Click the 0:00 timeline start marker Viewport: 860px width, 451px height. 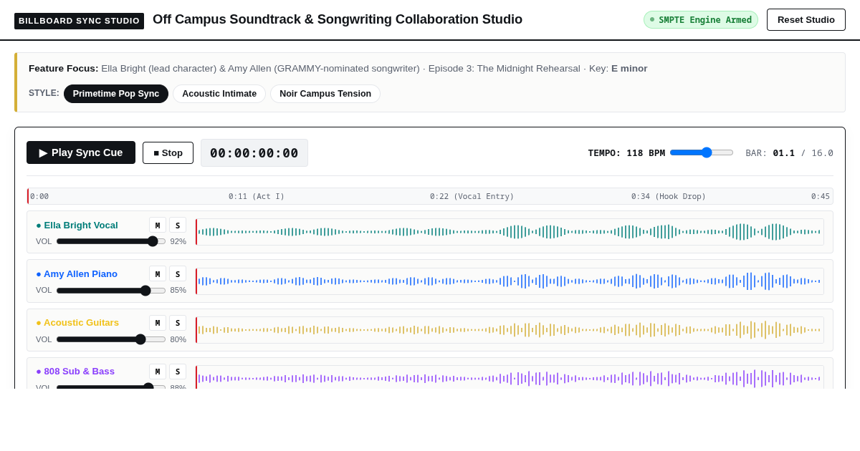pos(39,196)
